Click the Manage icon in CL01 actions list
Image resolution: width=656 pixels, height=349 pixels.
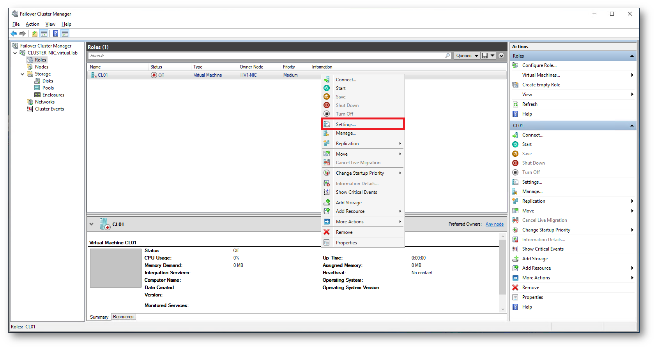pyautogui.click(x=515, y=191)
